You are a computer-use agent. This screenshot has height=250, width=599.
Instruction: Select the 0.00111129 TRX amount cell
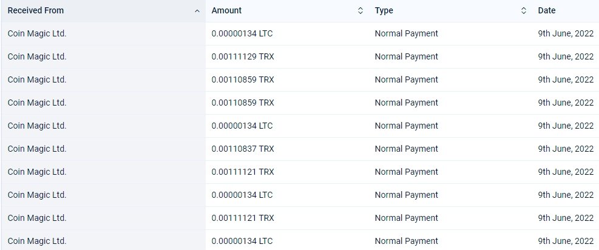(243, 56)
